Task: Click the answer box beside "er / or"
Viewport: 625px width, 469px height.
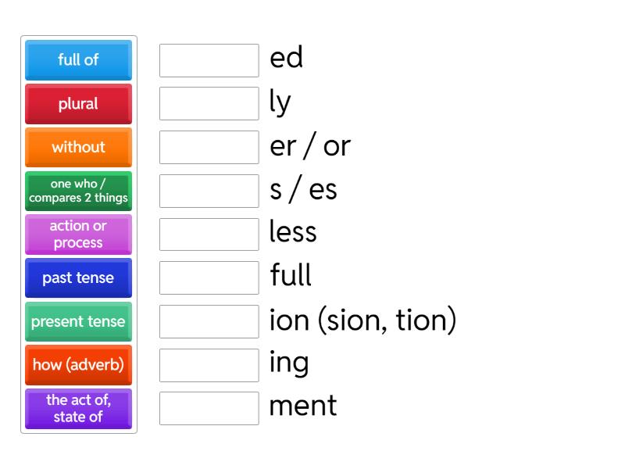Action: coord(209,146)
